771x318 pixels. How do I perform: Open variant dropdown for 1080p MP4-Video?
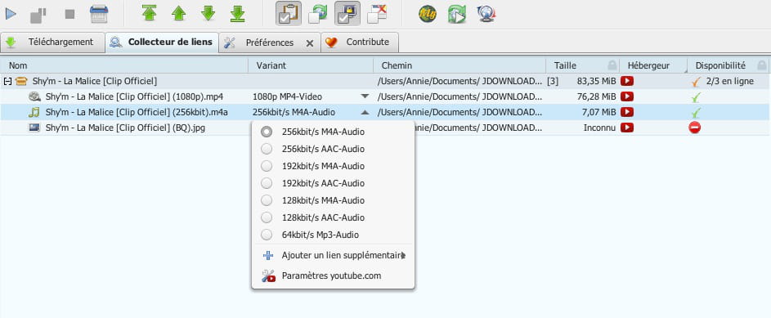click(365, 96)
